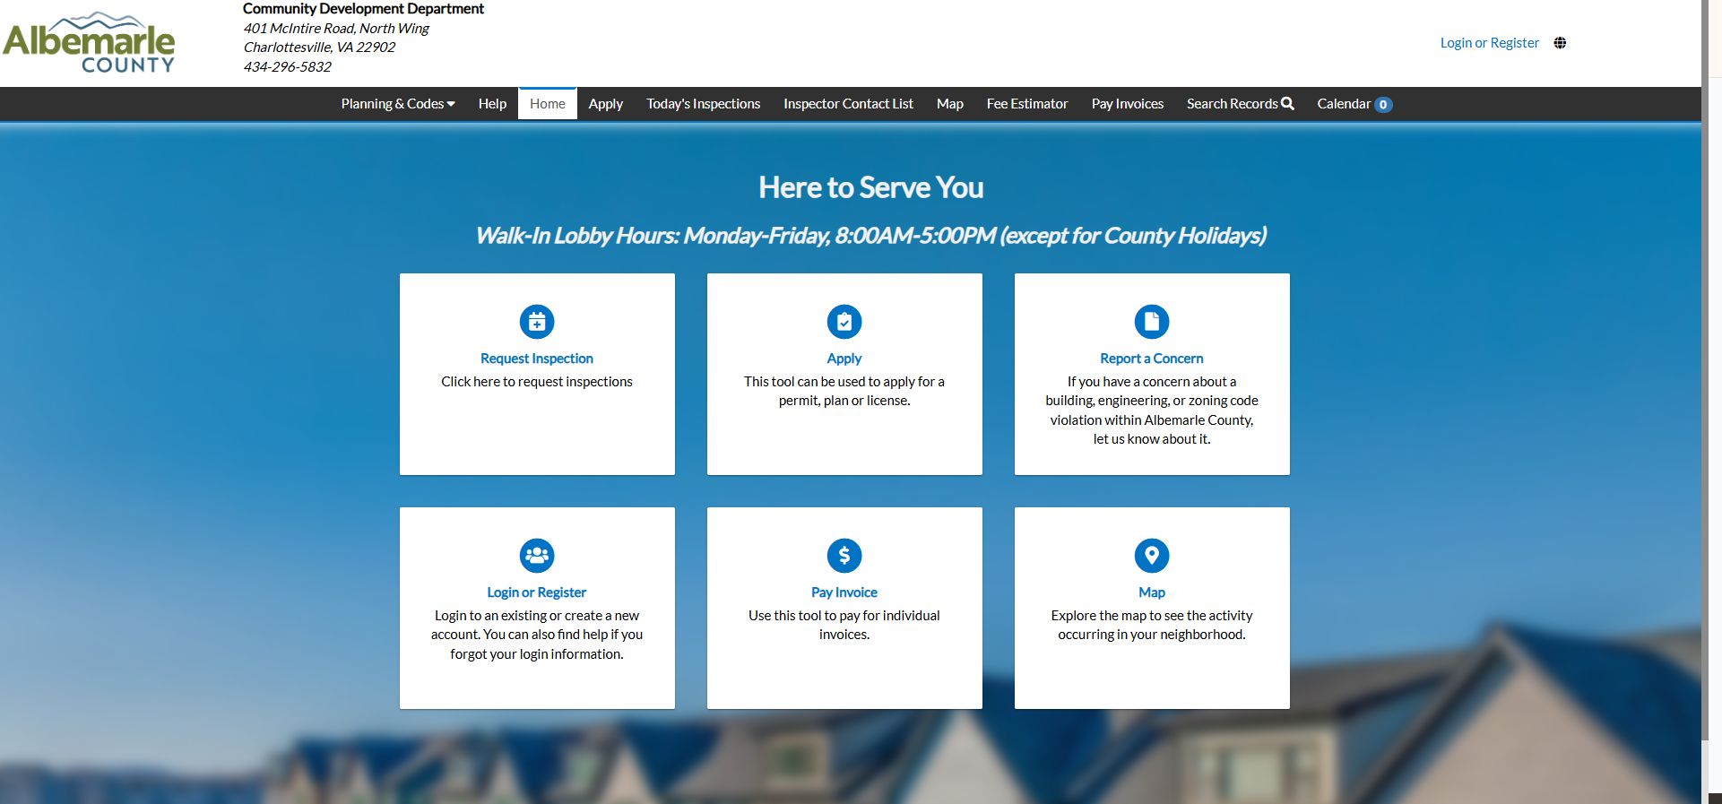
Task: Click the Request Inspection tile link
Action: point(537,359)
